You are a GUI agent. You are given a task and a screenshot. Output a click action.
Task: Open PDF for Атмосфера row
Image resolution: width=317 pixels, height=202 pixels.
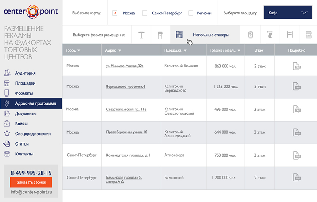coord(296,155)
